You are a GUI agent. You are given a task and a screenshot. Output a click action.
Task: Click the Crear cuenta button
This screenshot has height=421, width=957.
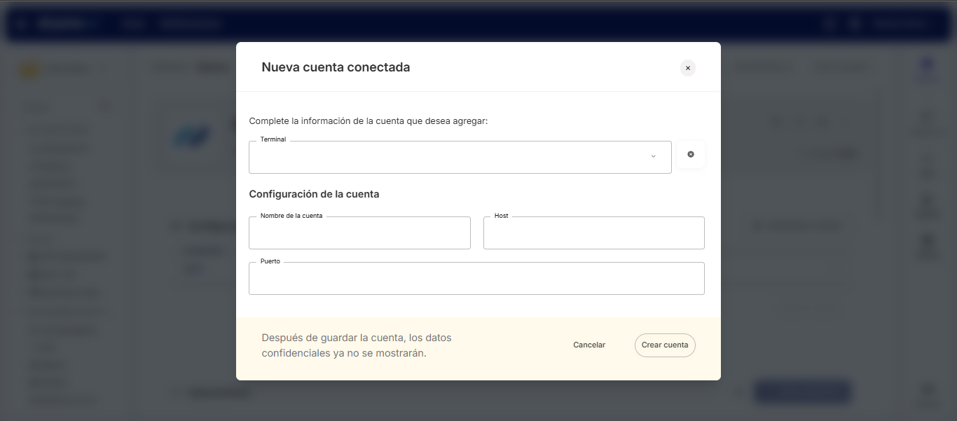[x=665, y=345]
